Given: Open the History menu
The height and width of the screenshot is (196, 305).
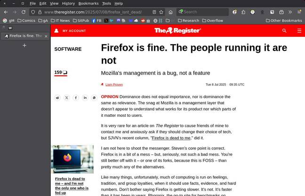Looking at the screenshot, I should tap(68, 3).
